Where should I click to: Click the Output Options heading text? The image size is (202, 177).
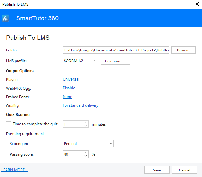click(x=20, y=71)
